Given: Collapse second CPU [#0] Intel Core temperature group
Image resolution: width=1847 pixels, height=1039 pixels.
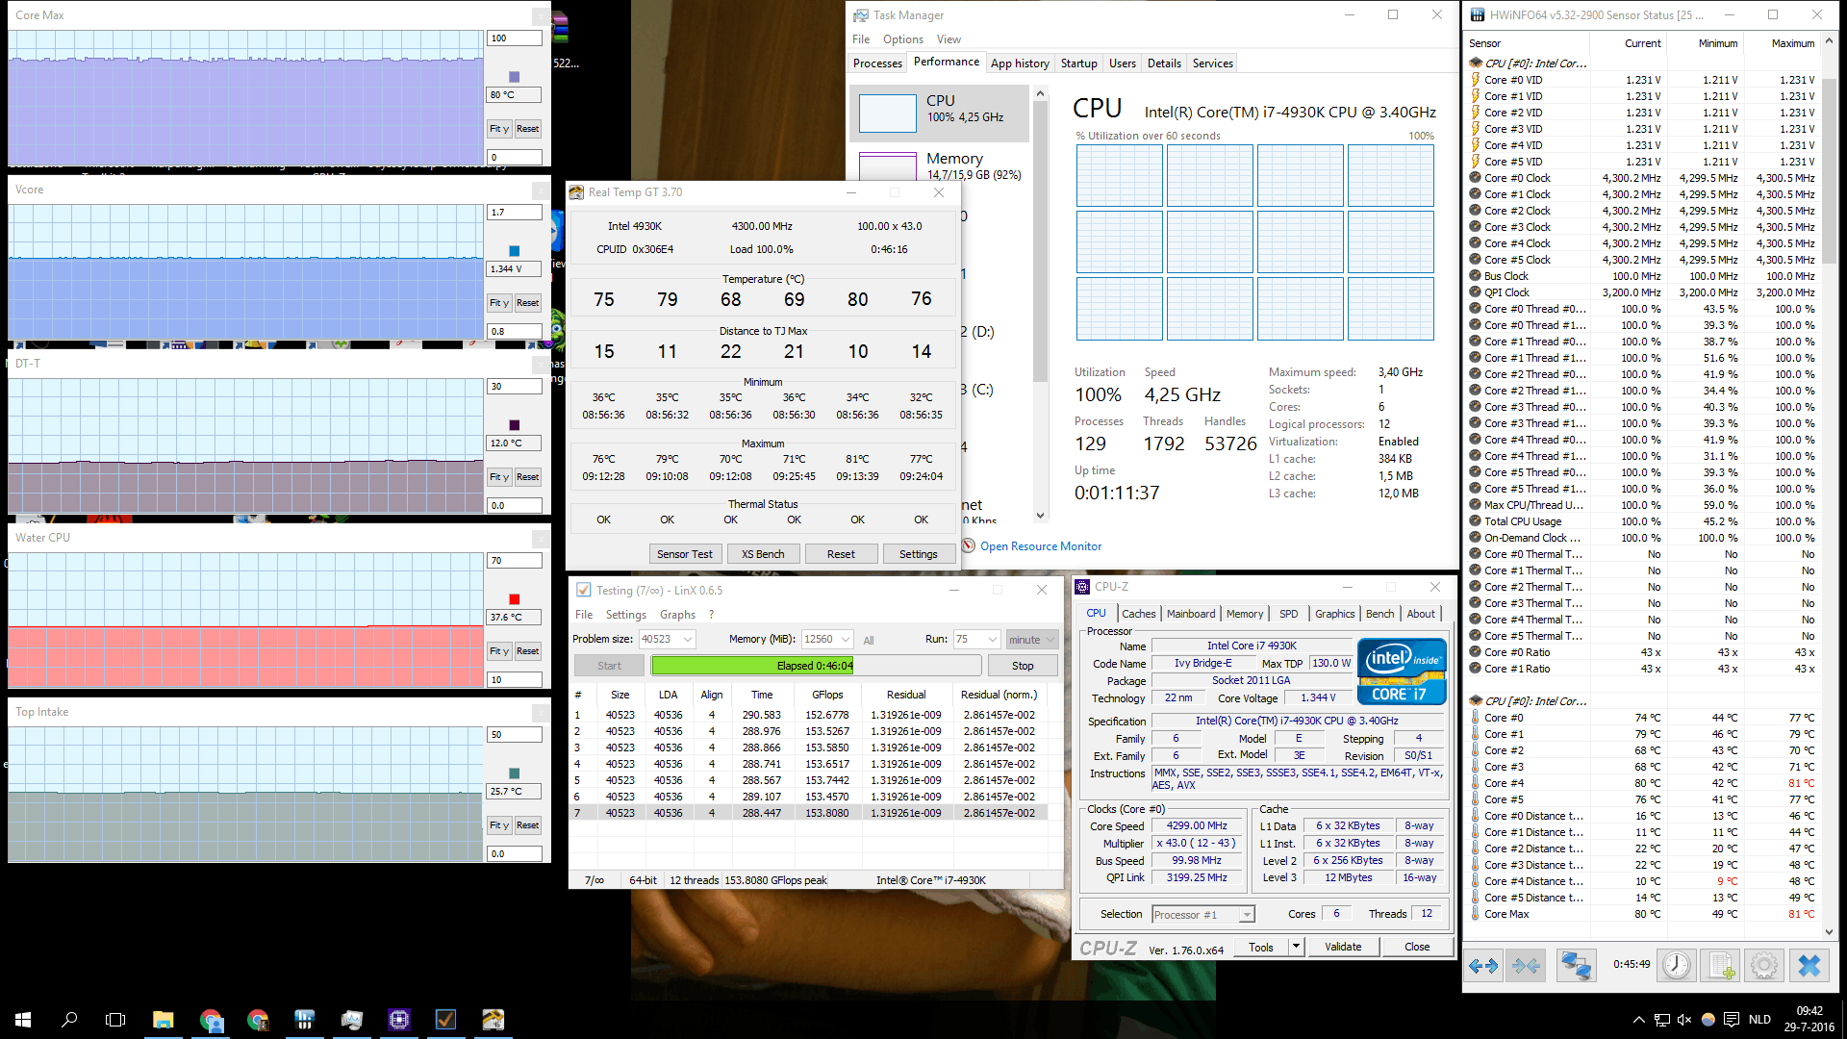Looking at the screenshot, I should pyautogui.click(x=1476, y=701).
